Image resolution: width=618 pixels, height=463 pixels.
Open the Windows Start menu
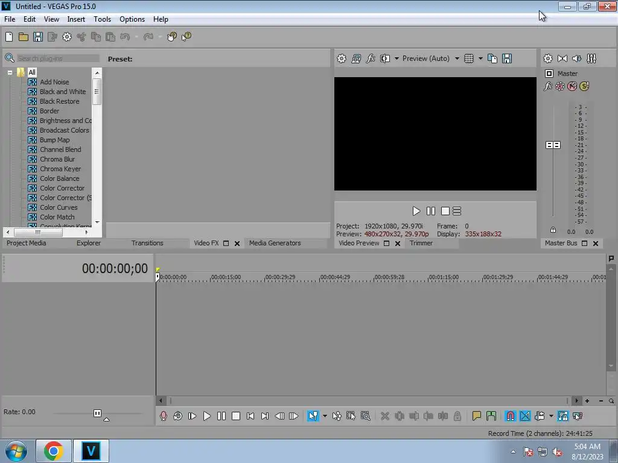(16, 451)
